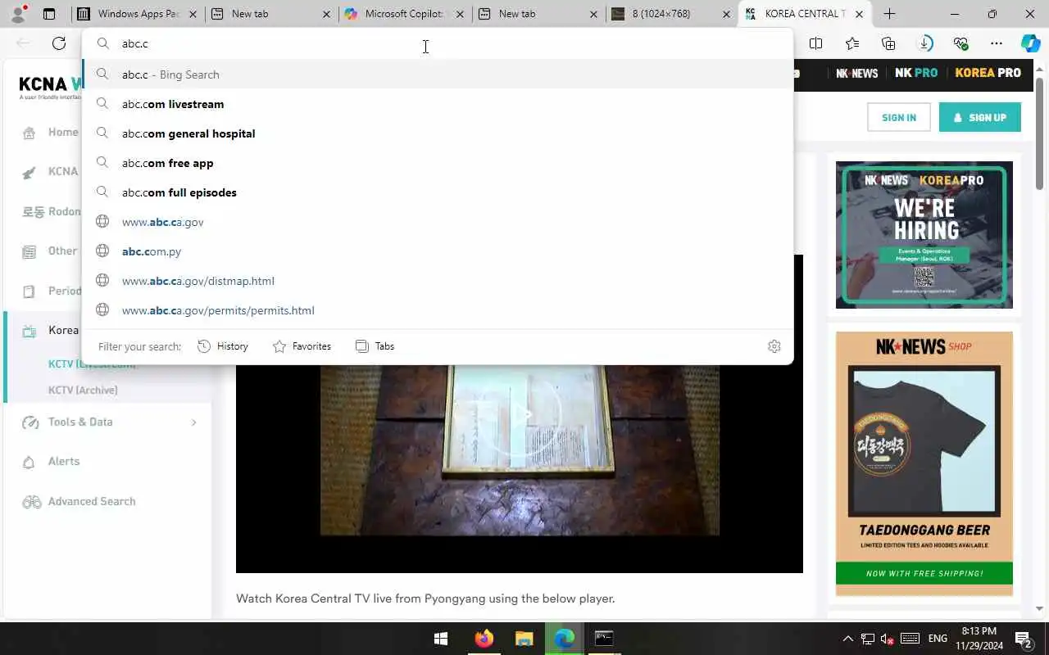Open Collections icon in Edge toolbar

click(888, 43)
